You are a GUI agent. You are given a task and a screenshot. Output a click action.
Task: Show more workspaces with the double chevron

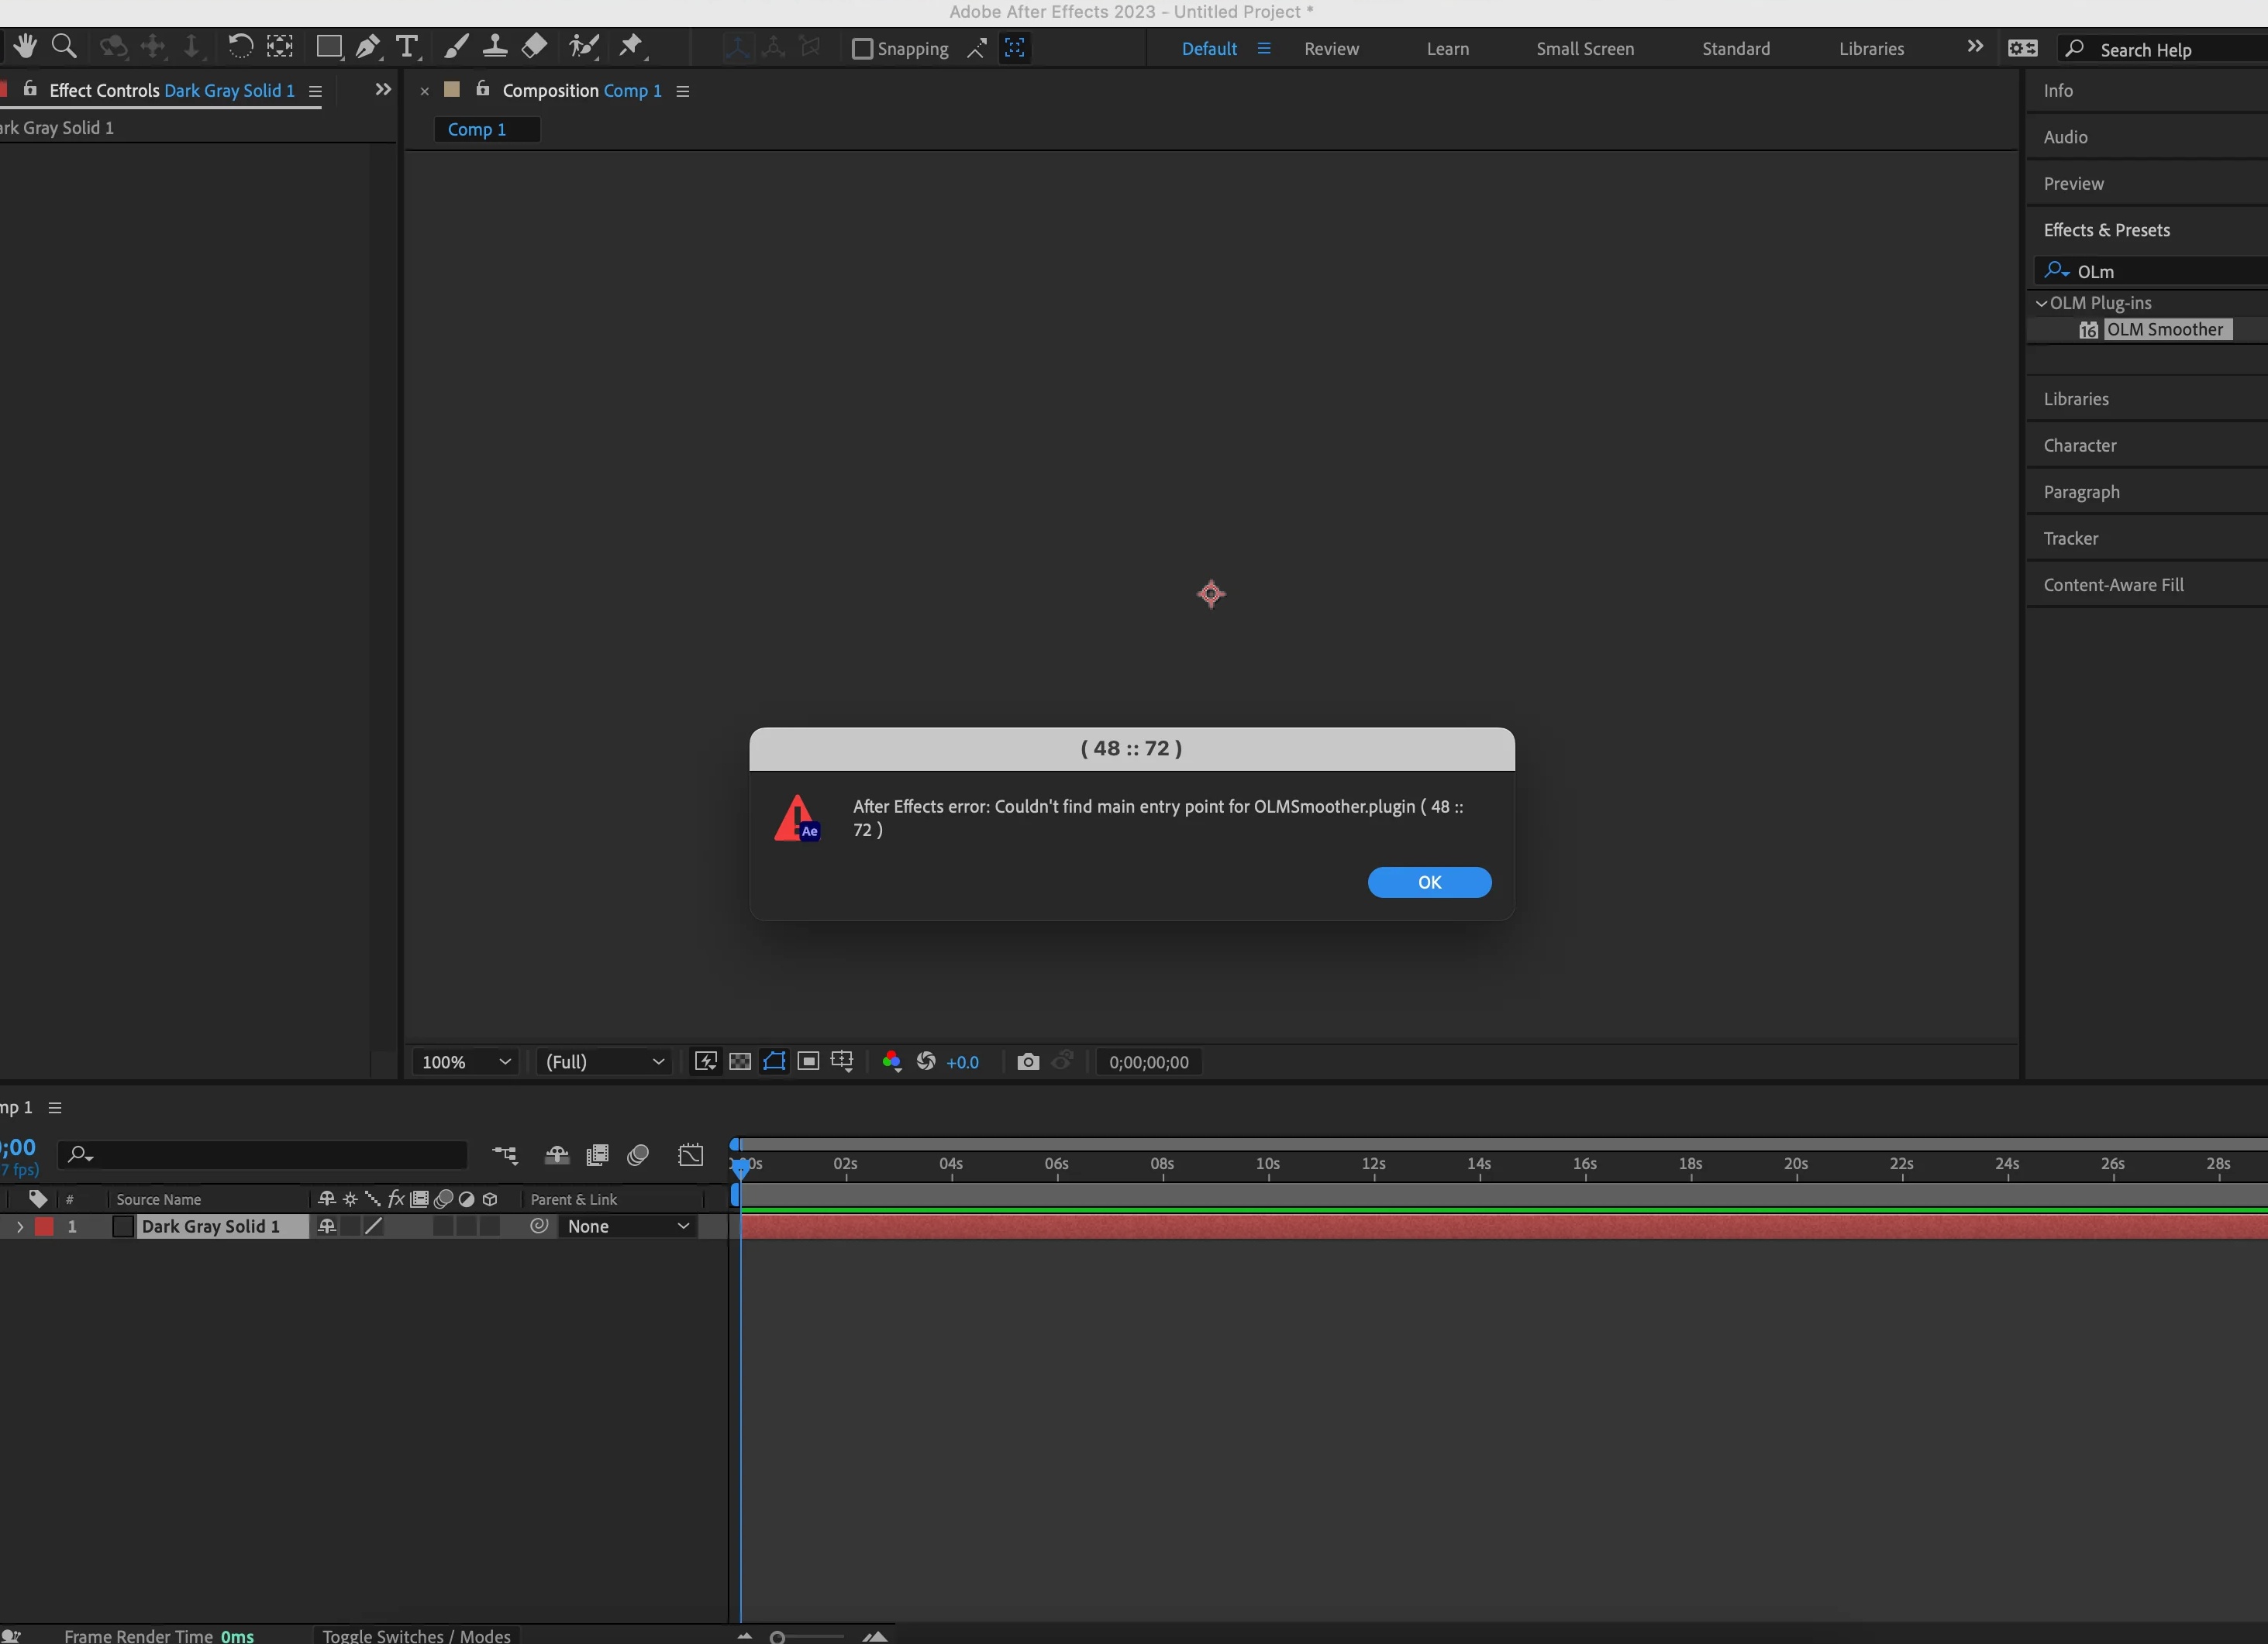click(1974, 47)
